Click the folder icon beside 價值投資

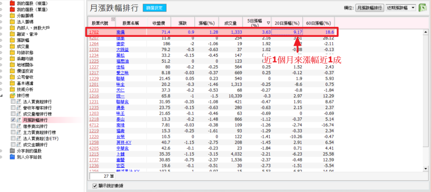[12, 70]
